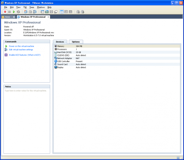Select the Devices tab
The width and height of the screenshot is (184, 160).
coord(60,42)
